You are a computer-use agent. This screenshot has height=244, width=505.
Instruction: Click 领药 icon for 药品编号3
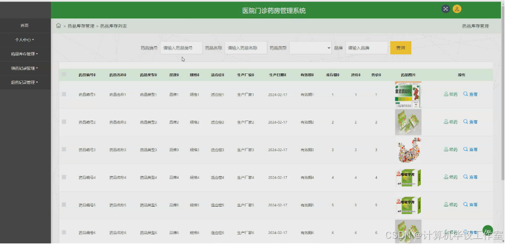pos(446,149)
